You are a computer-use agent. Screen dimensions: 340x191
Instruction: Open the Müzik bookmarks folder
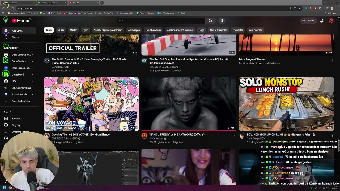(x=182, y=13)
